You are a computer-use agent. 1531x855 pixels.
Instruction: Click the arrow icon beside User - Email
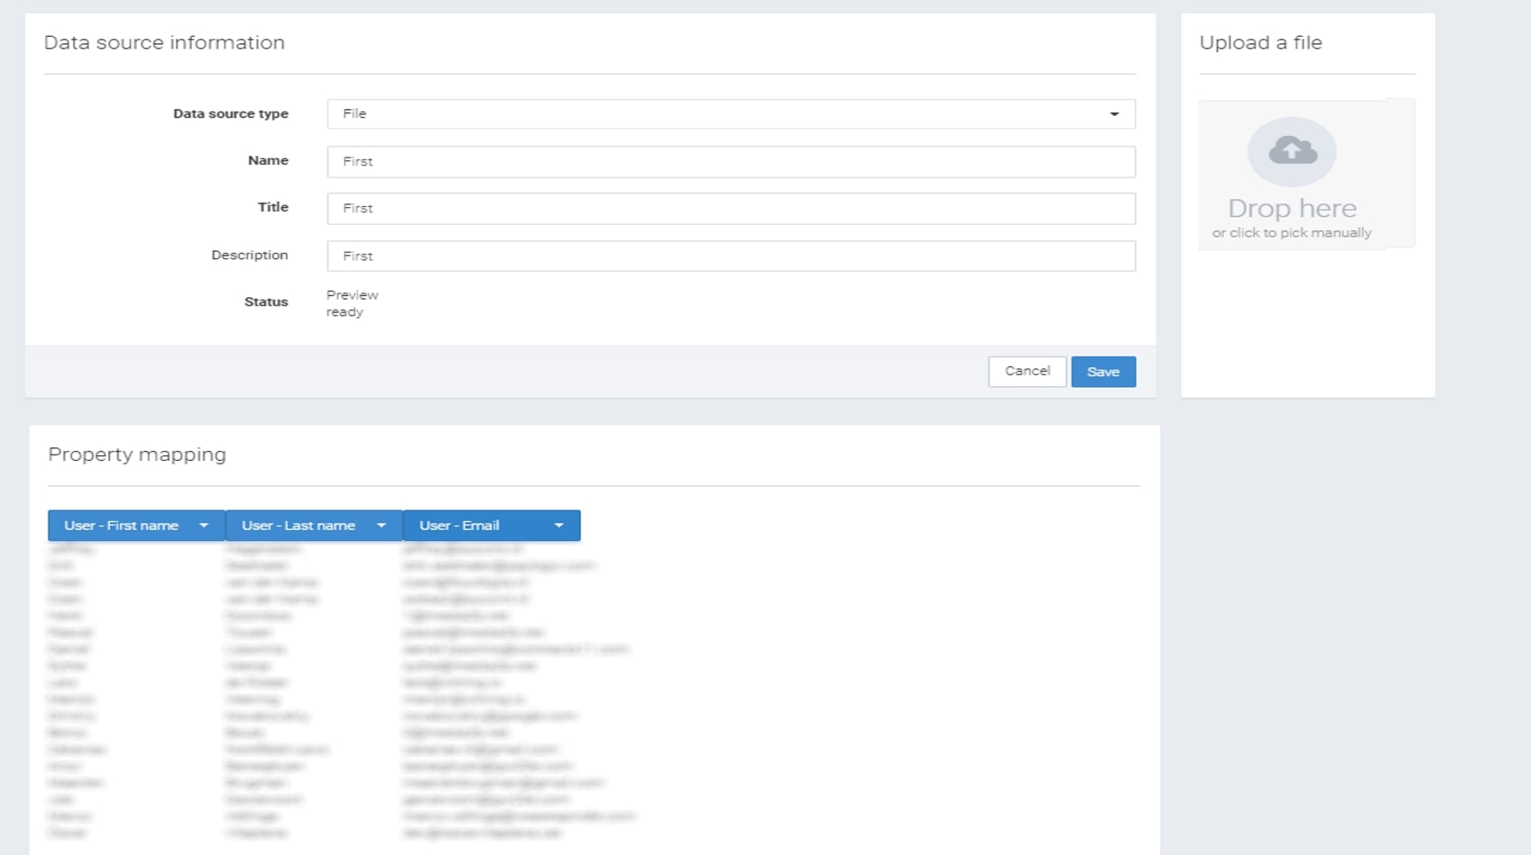click(558, 526)
